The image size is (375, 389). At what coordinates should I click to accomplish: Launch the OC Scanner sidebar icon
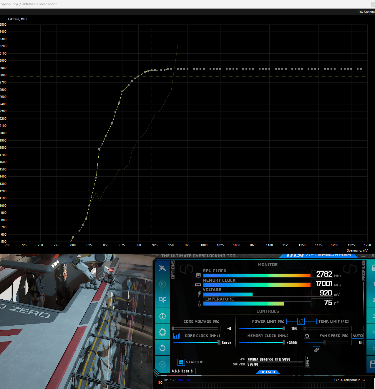pyautogui.click(x=162, y=300)
